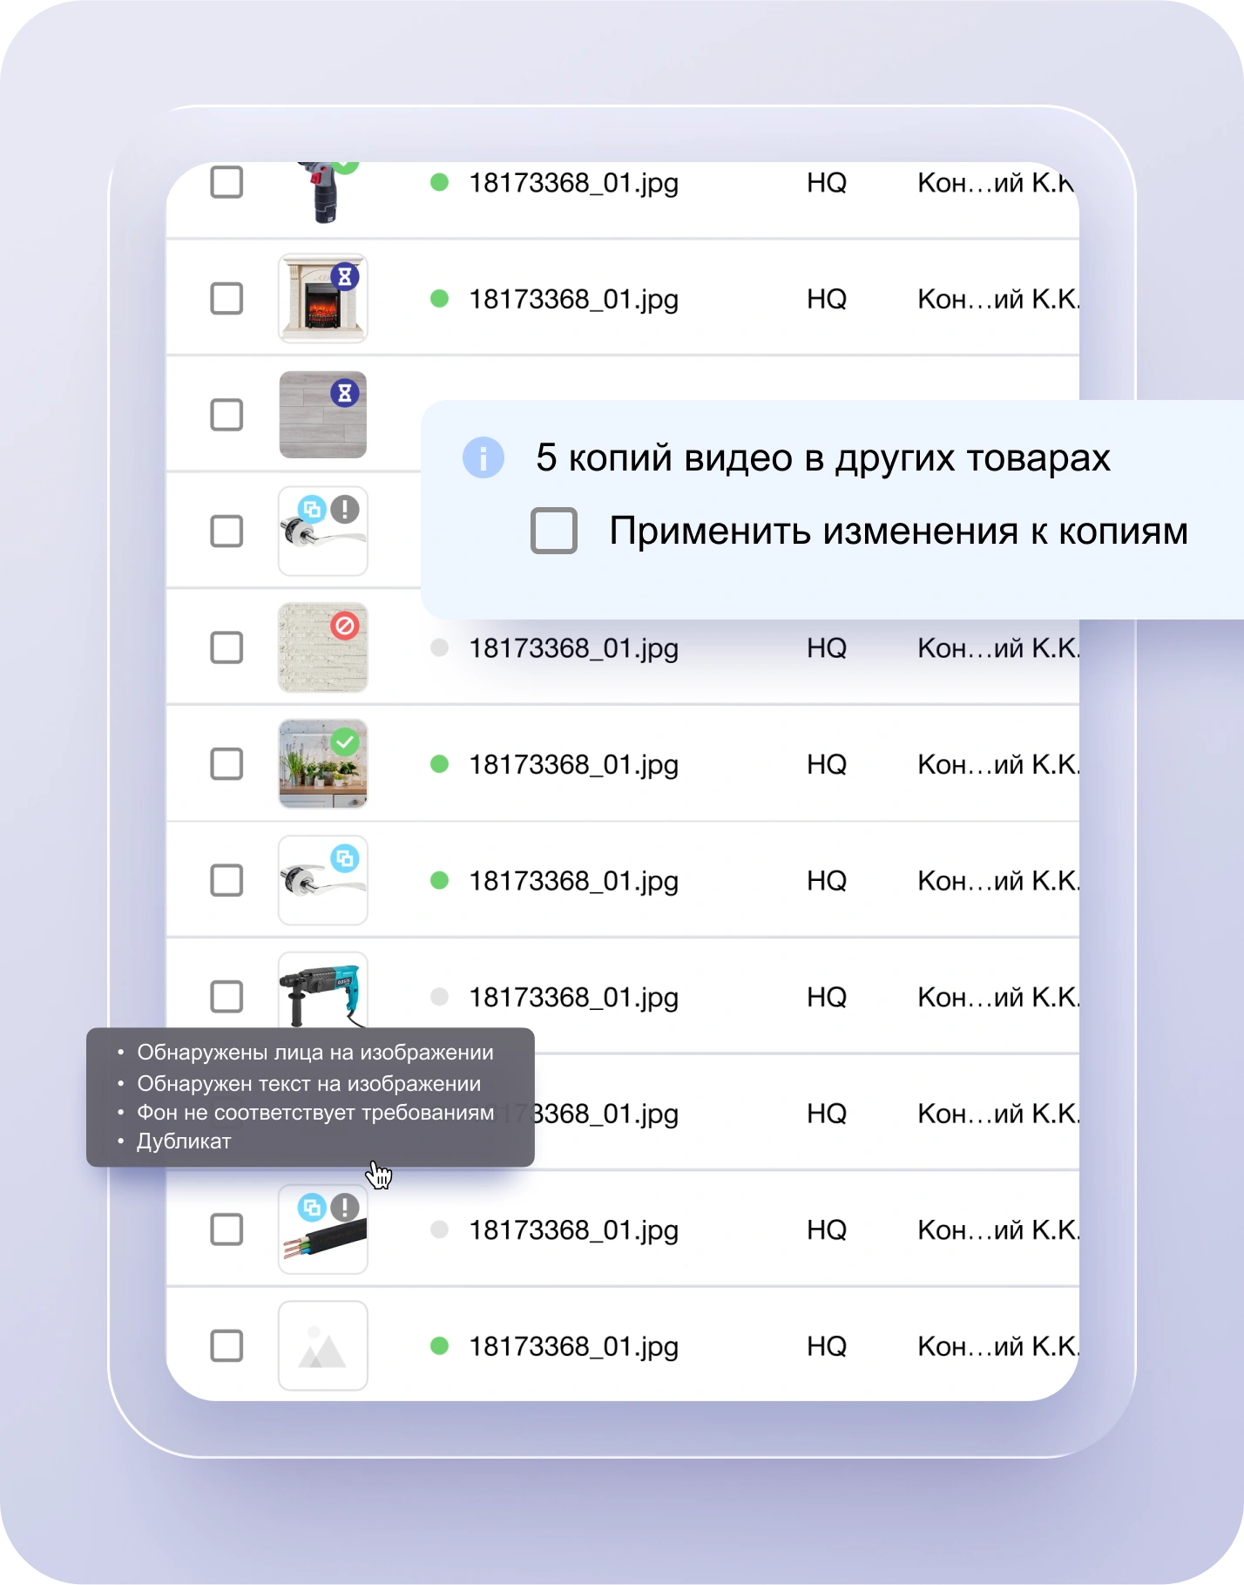Click the filename in the brick wall row
Screen dimensions: 1244x1585
[x=573, y=648]
